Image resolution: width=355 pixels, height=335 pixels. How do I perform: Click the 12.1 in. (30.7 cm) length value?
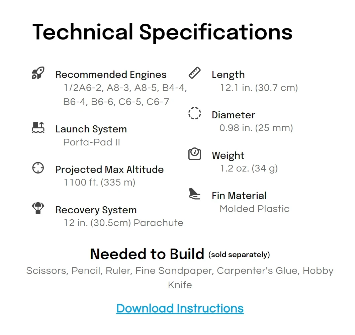coord(259,88)
